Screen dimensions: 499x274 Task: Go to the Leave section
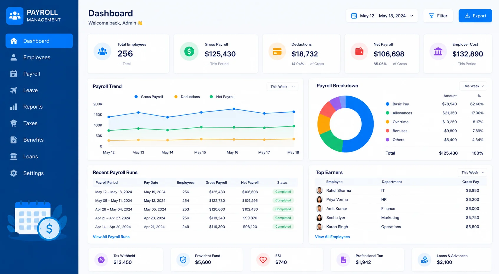pos(39,90)
